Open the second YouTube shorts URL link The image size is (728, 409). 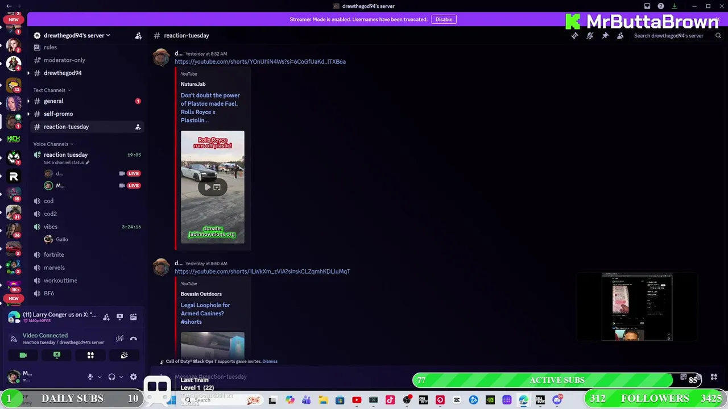(262, 272)
